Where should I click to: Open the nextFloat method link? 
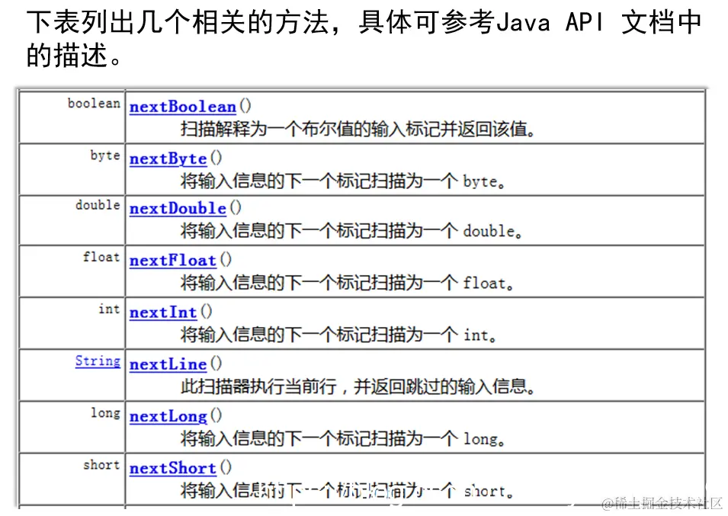pos(173,261)
